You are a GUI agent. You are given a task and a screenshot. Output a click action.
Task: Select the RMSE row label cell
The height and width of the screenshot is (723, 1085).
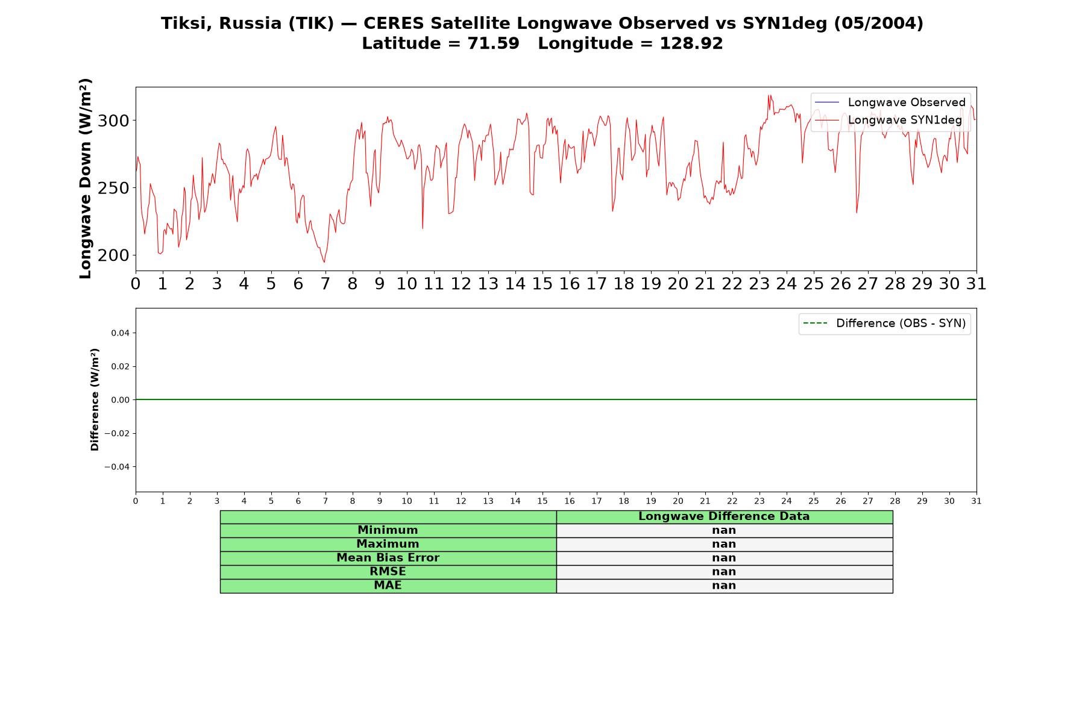388,572
